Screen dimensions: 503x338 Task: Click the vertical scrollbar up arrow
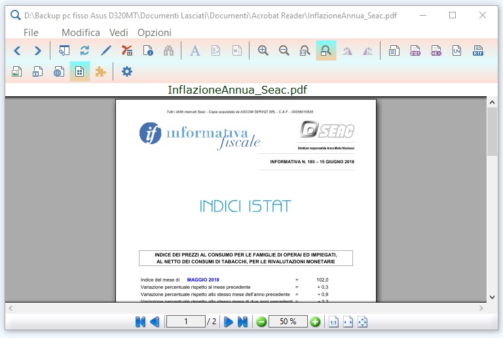tap(492, 102)
